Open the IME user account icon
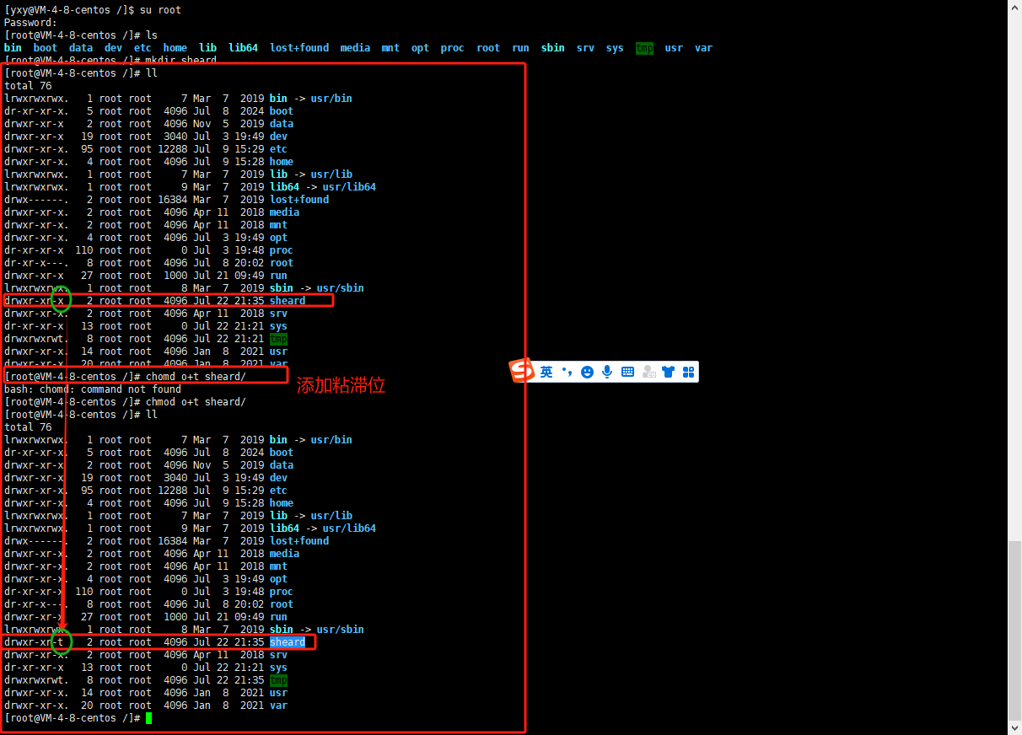 tap(648, 372)
